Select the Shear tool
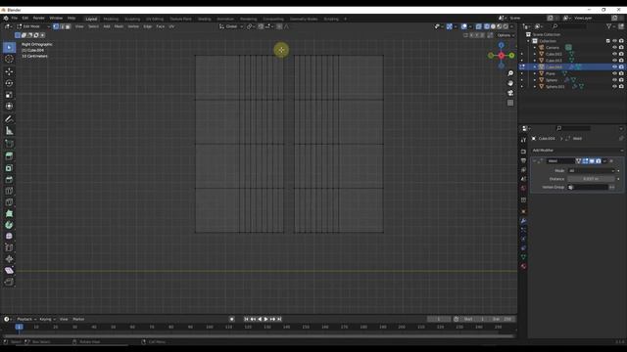The image size is (627, 352). [9, 271]
